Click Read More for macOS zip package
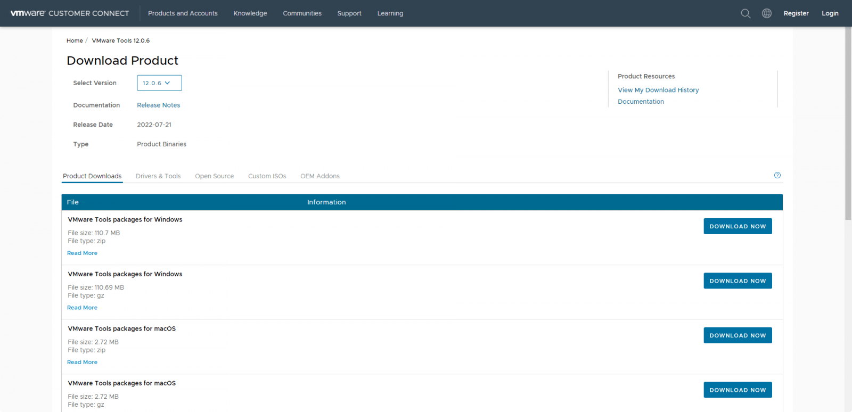Viewport: 852px width, 412px height. point(82,362)
